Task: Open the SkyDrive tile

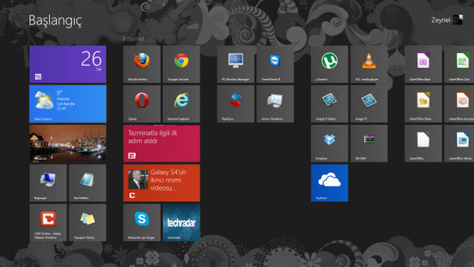Action: (329, 183)
